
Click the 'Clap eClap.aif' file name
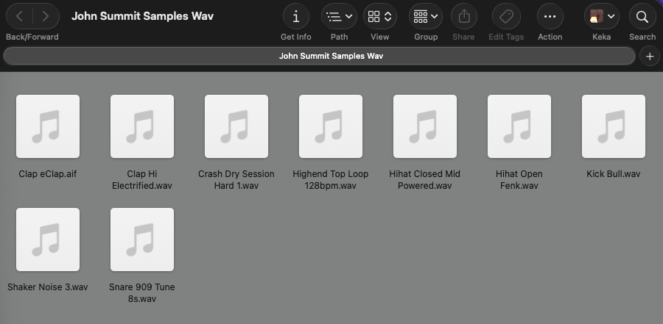48,174
